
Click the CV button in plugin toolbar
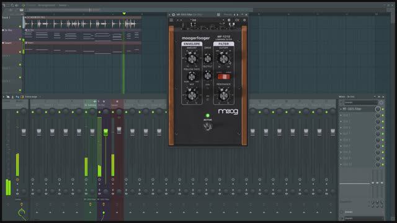pos(237,20)
